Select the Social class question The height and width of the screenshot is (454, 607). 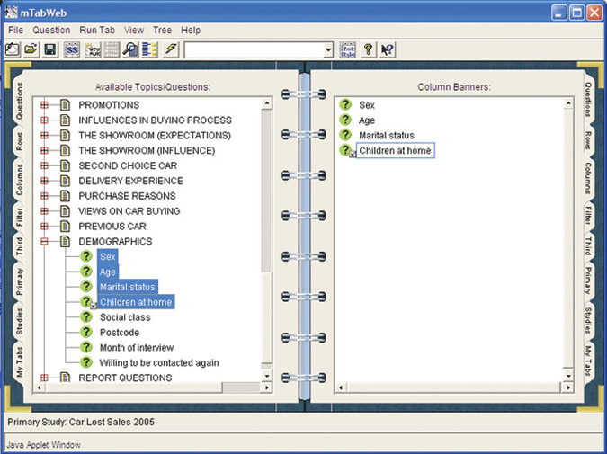click(125, 317)
